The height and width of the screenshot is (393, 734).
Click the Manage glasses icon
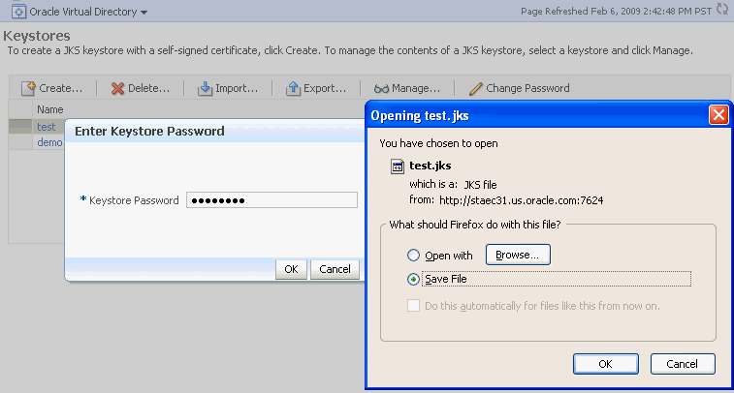point(381,88)
